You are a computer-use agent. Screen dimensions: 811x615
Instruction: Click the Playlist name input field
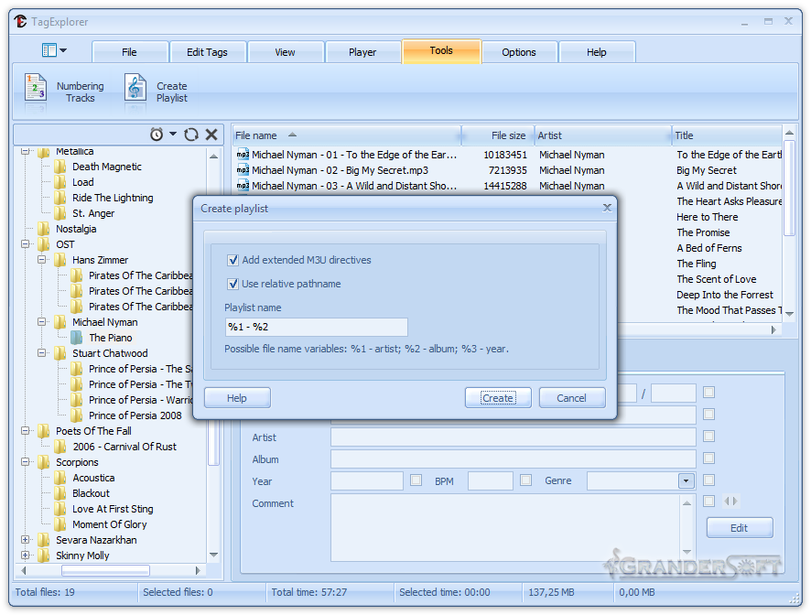coord(316,327)
